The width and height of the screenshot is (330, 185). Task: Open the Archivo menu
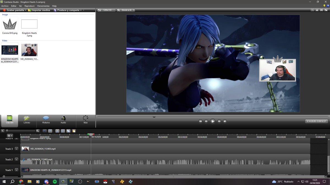coord(5,6)
